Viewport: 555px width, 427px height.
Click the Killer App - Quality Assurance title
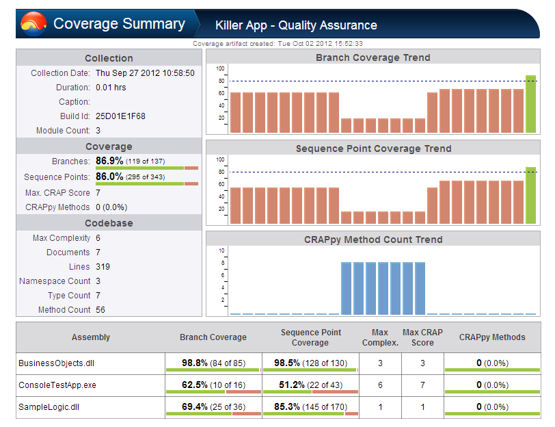[x=296, y=25]
